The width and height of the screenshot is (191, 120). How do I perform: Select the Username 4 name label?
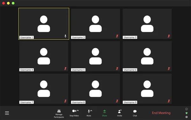26,70
